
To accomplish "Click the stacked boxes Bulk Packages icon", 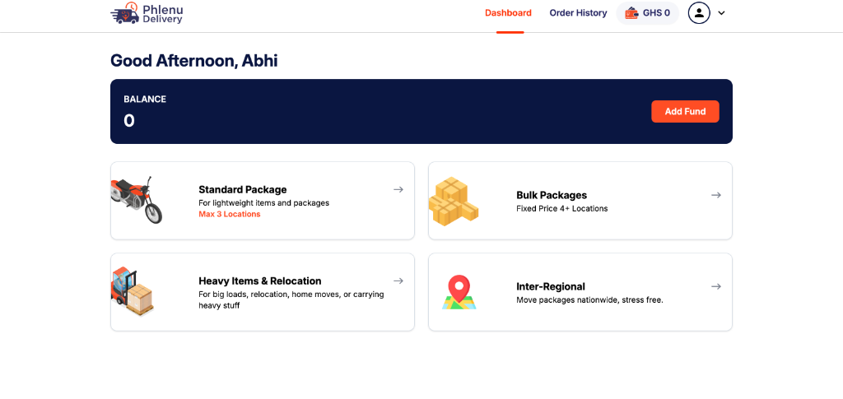I will [453, 201].
